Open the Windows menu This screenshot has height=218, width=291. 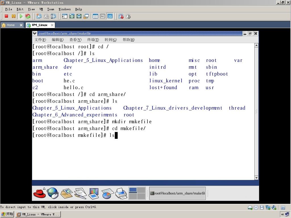[x=65, y=9]
